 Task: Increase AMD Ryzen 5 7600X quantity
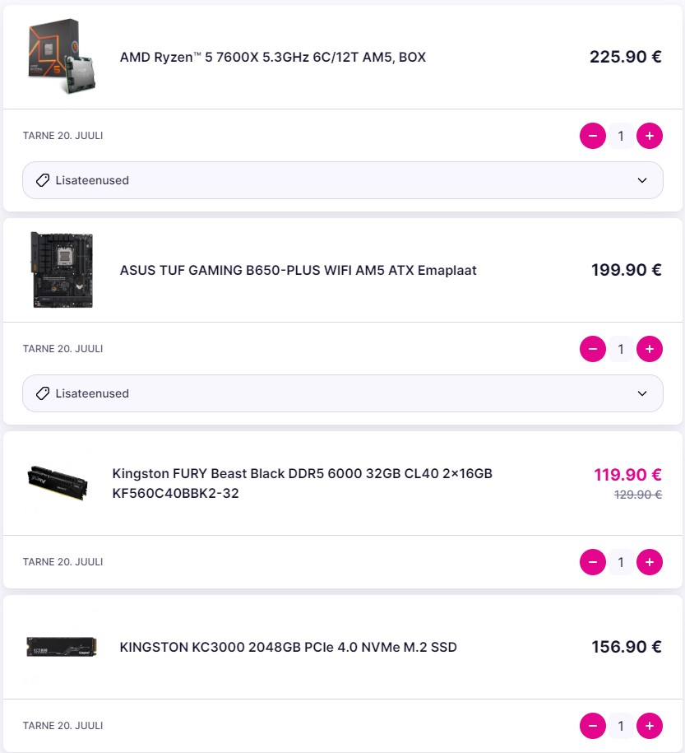pyautogui.click(x=649, y=136)
